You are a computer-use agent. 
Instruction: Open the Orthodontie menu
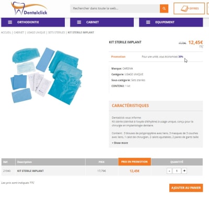33,22
